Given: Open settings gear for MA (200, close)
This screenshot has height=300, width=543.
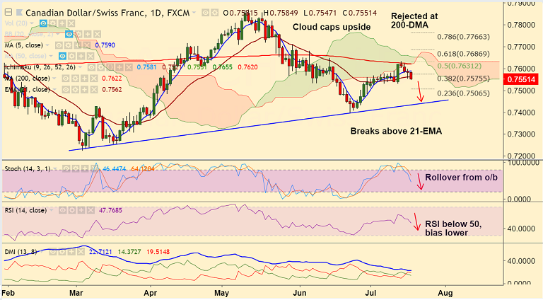Looking at the screenshot, I should (x=75, y=79).
